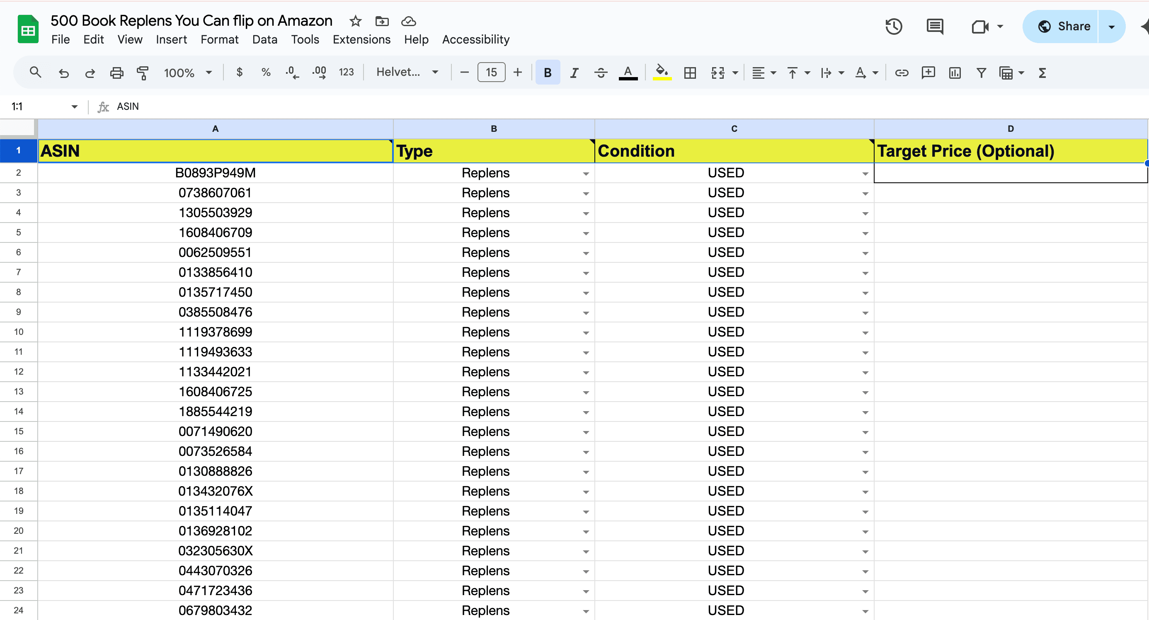Open the search menus magnifier
This screenshot has width=1149, height=620.
click(x=35, y=72)
